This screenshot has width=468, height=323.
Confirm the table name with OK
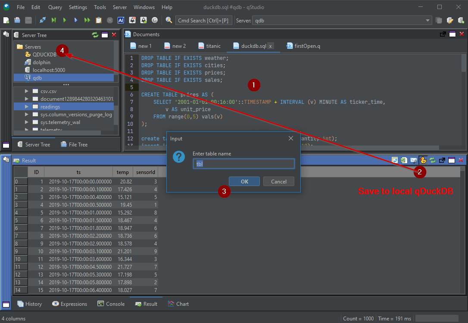tap(244, 181)
